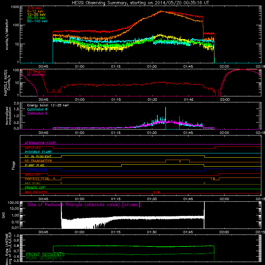This screenshot has width=265, height=265.
Task: Click the SC_IN_SUNLIGHT flag label
Action: pos(38,156)
